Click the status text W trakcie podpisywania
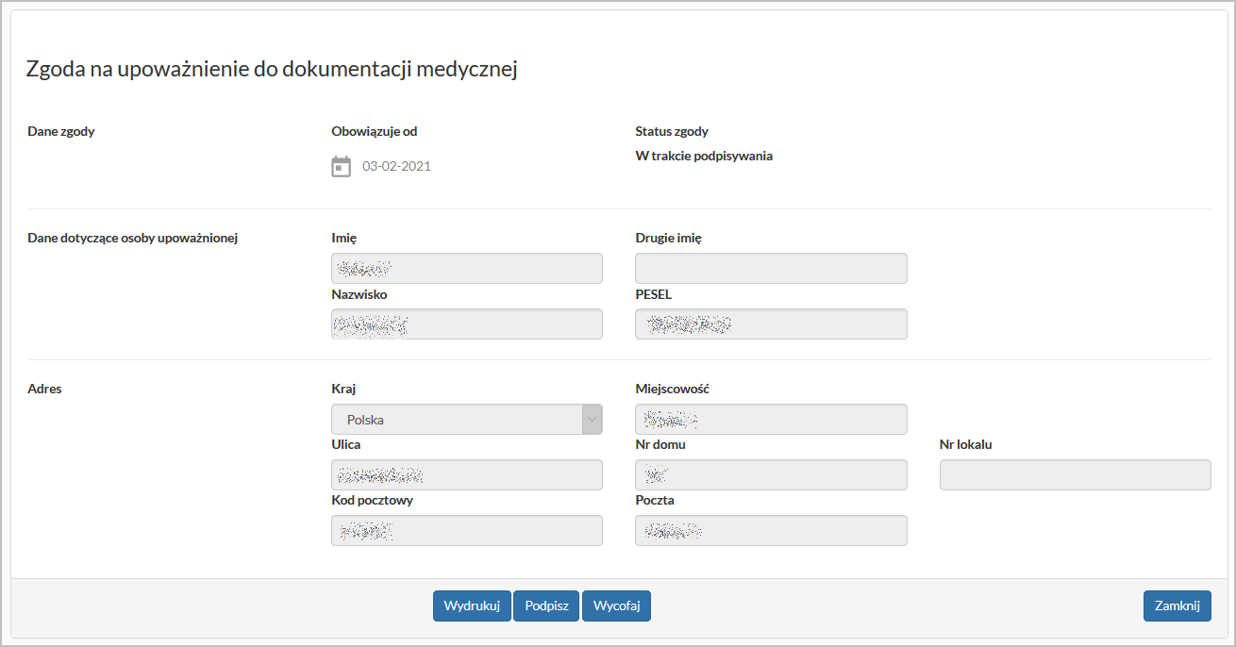Image resolution: width=1236 pixels, height=647 pixels. point(704,157)
